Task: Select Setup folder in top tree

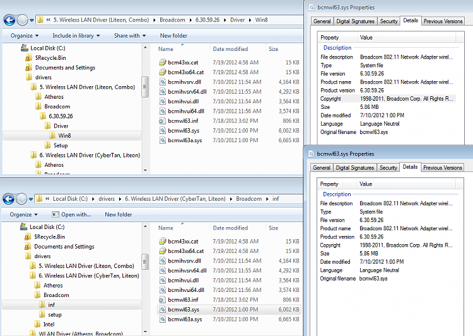Action: 61,145
